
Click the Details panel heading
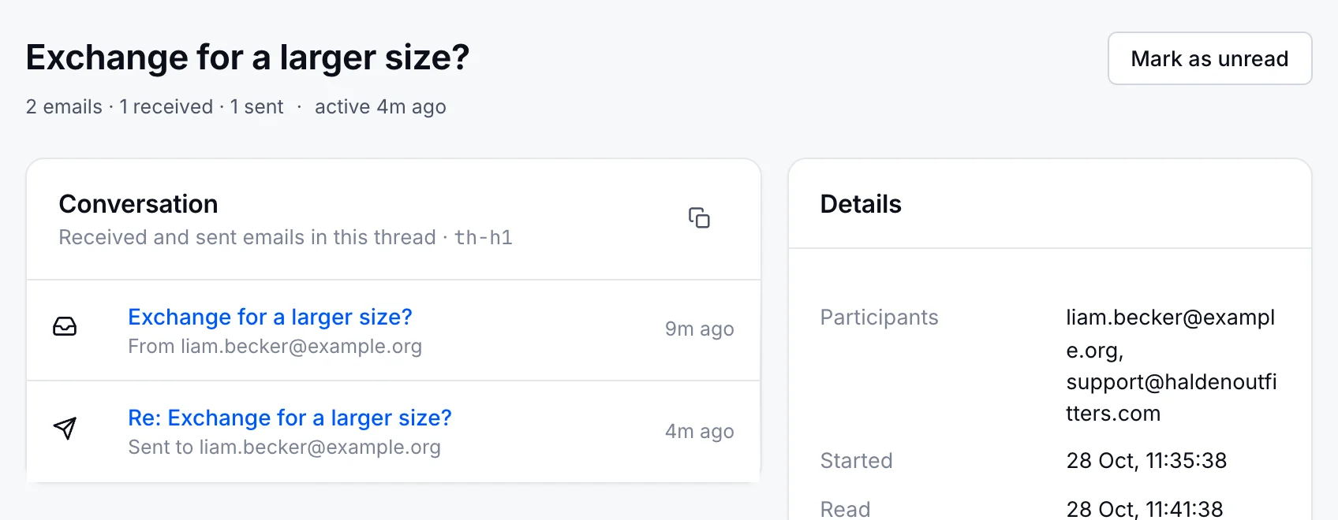coord(861,204)
